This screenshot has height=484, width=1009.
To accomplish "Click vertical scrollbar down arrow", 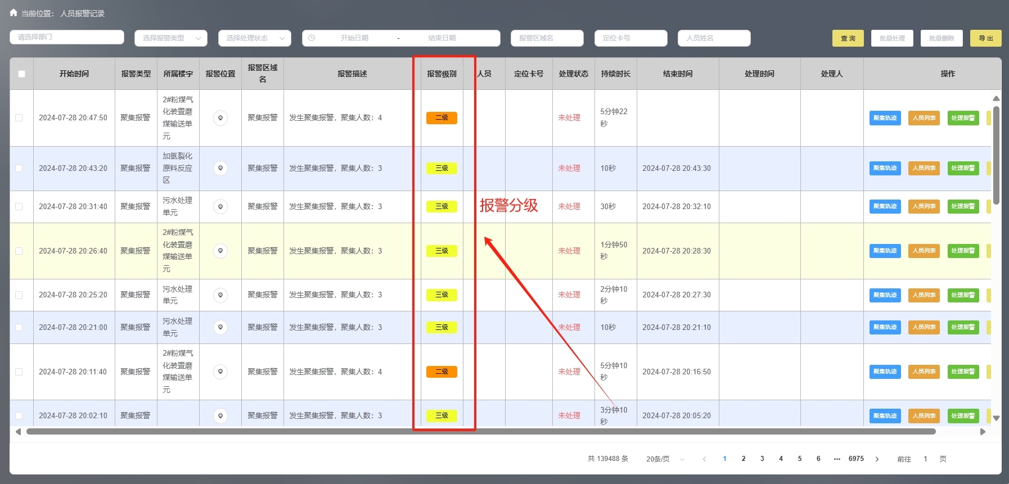I will 996,418.
